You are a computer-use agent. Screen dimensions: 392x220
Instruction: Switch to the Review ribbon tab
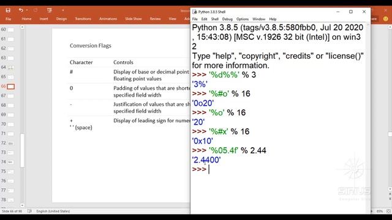click(x=155, y=19)
